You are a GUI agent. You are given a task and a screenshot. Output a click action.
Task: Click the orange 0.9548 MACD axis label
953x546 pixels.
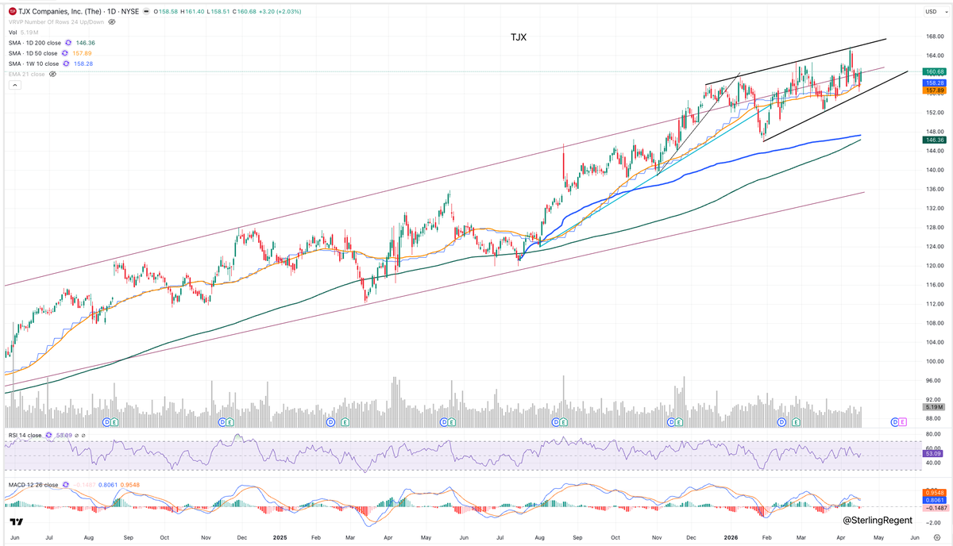pos(933,493)
